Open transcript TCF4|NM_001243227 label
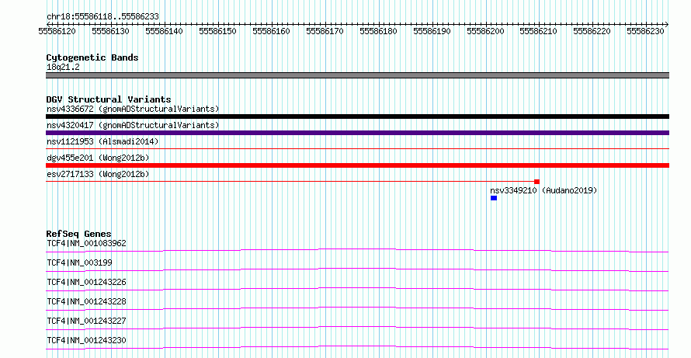 coord(86,321)
